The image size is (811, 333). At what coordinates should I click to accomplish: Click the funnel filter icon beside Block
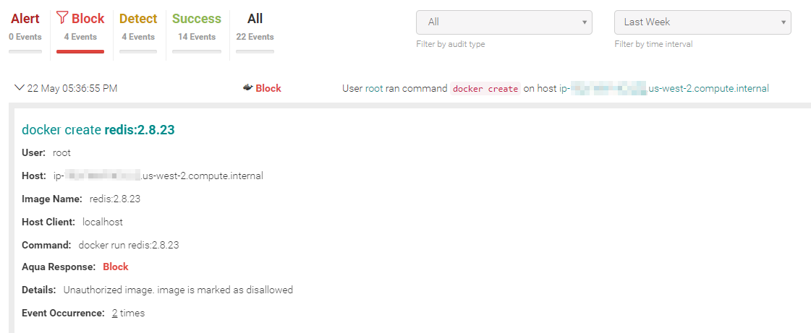coord(62,19)
